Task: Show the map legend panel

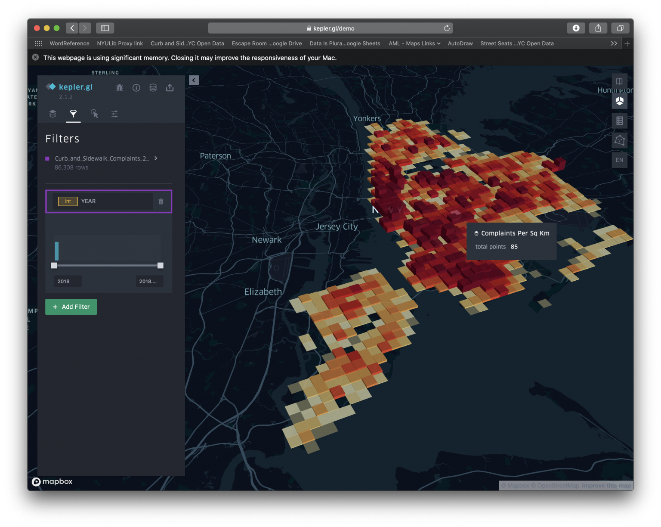Action: [x=620, y=121]
